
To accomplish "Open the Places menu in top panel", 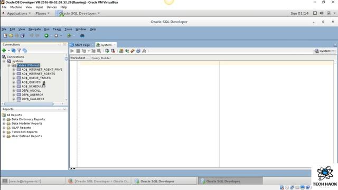I will pyautogui.click(x=42, y=13).
